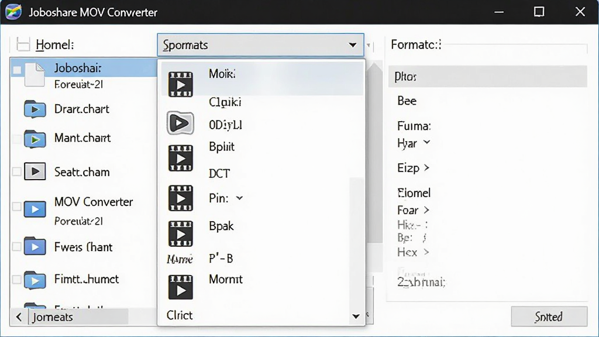Image resolution: width=599 pixels, height=337 pixels.
Task: Select P'-B in the format list
Action: [x=221, y=259]
